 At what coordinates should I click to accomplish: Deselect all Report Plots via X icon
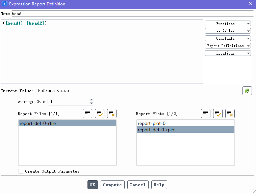coord(230,114)
